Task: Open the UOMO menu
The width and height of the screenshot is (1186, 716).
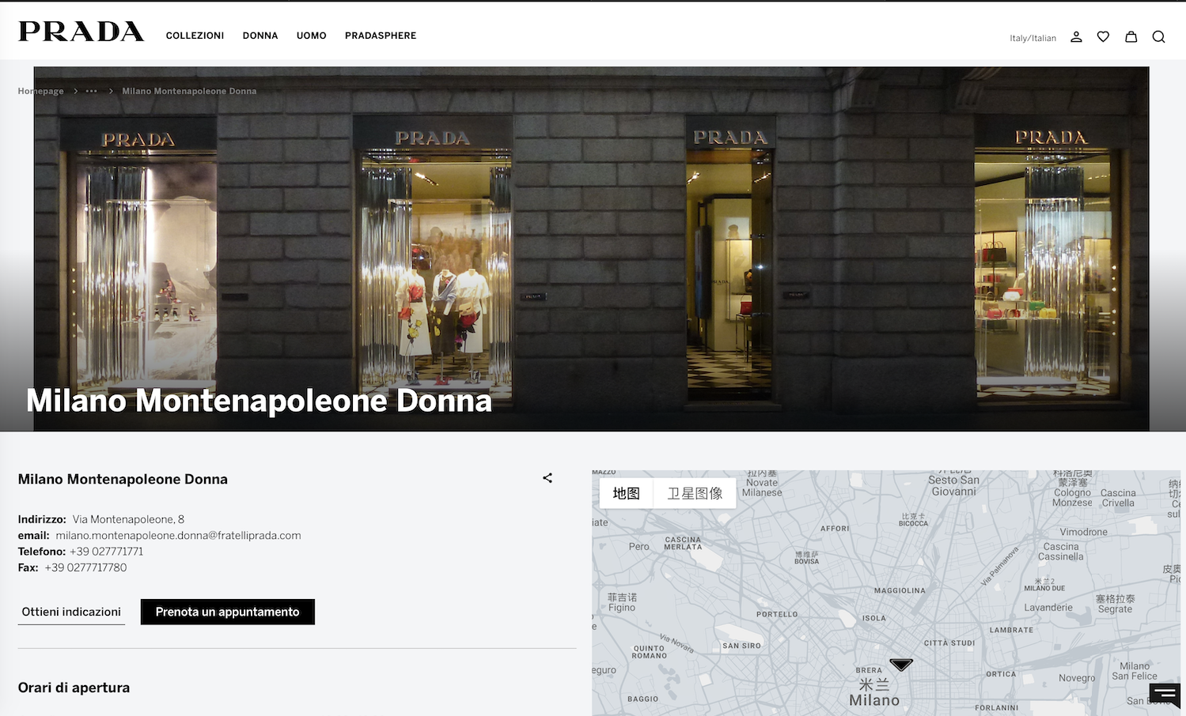Action: 312,36
